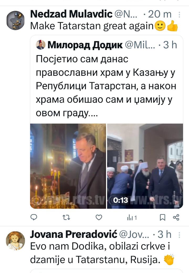The height and width of the screenshot is (273, 189).
Task: Open Nedzad Mulavdic's profile avatar
Action: [15, 20]
